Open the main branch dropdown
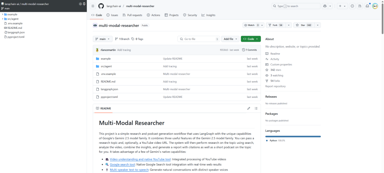Image resolution: width=384 pixels, height=173 pixels. 103,39
